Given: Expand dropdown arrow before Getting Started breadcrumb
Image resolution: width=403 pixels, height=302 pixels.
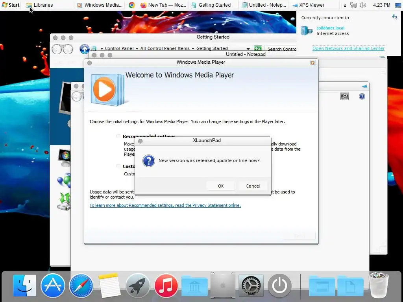Looking at the screenshot, I should [193, 49].
